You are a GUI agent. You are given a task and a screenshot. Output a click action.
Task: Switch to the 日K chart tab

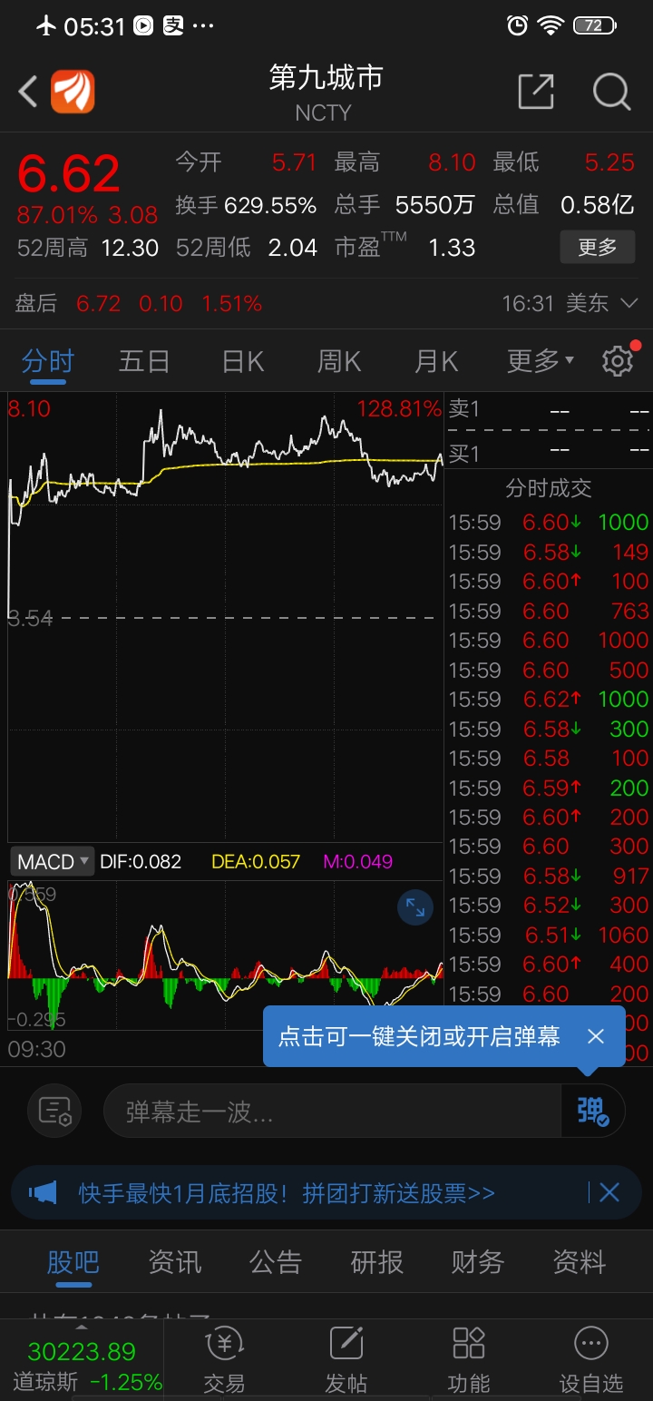click(x=242, y=361)
